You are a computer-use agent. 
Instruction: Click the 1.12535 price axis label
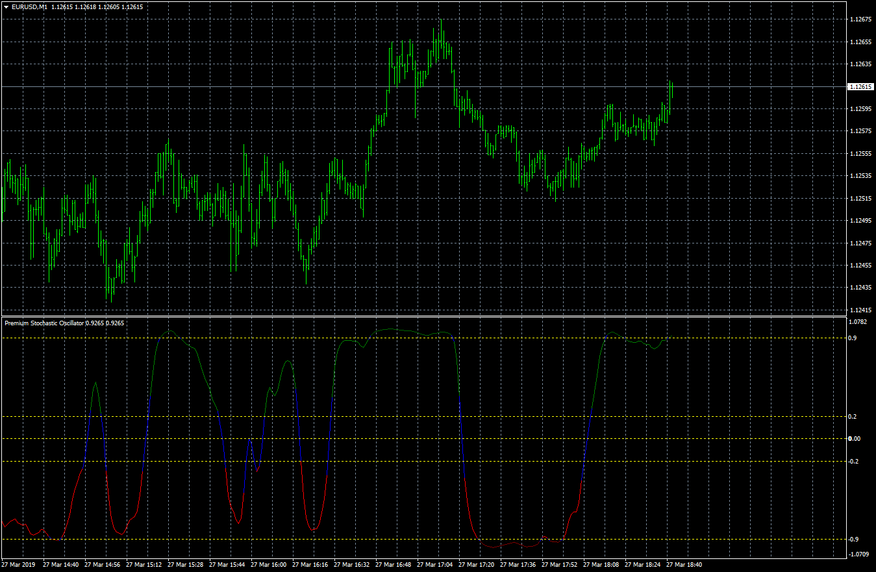(860, 176)
